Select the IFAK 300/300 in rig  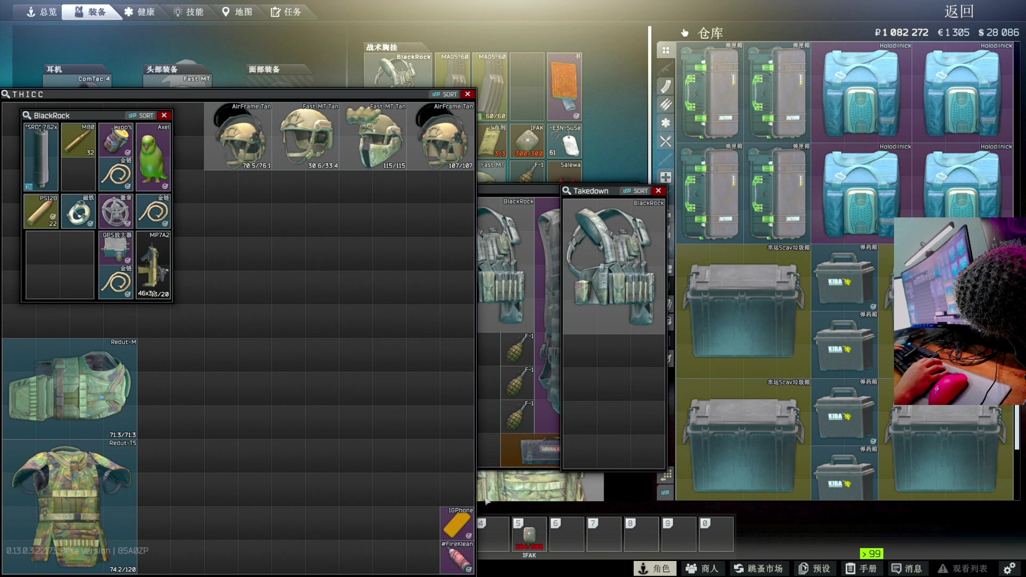pos(527,141)
